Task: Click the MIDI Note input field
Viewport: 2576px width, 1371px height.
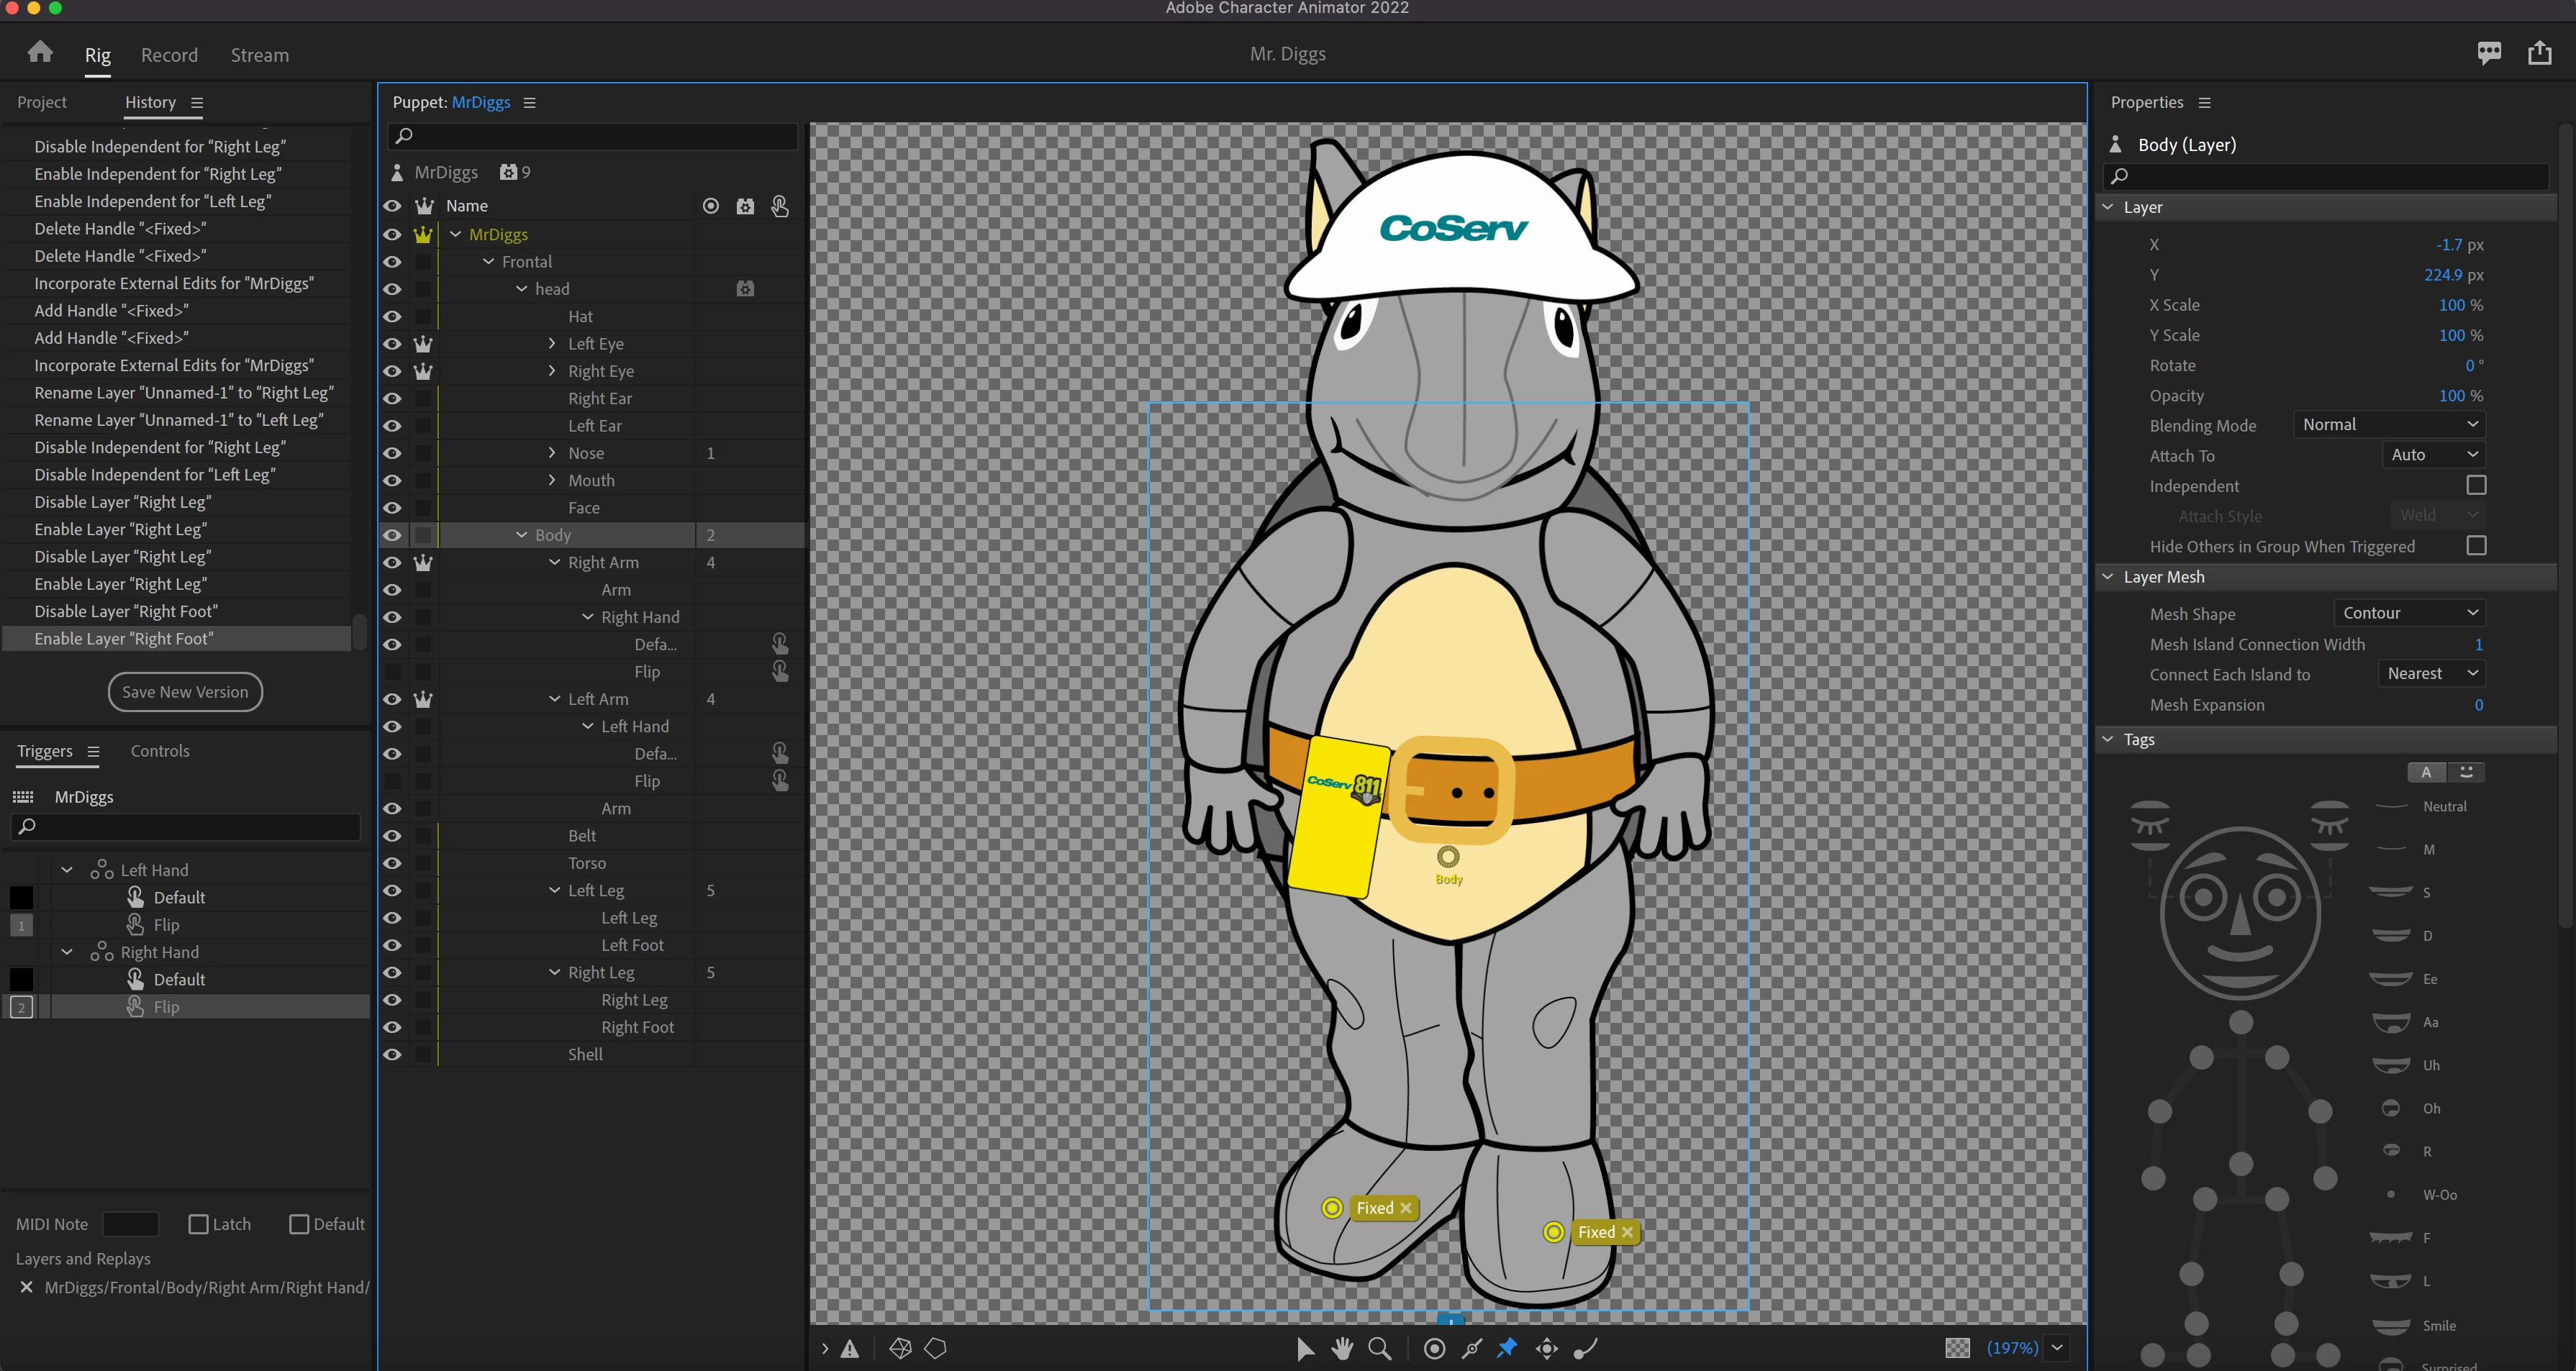Action: 131,1224
